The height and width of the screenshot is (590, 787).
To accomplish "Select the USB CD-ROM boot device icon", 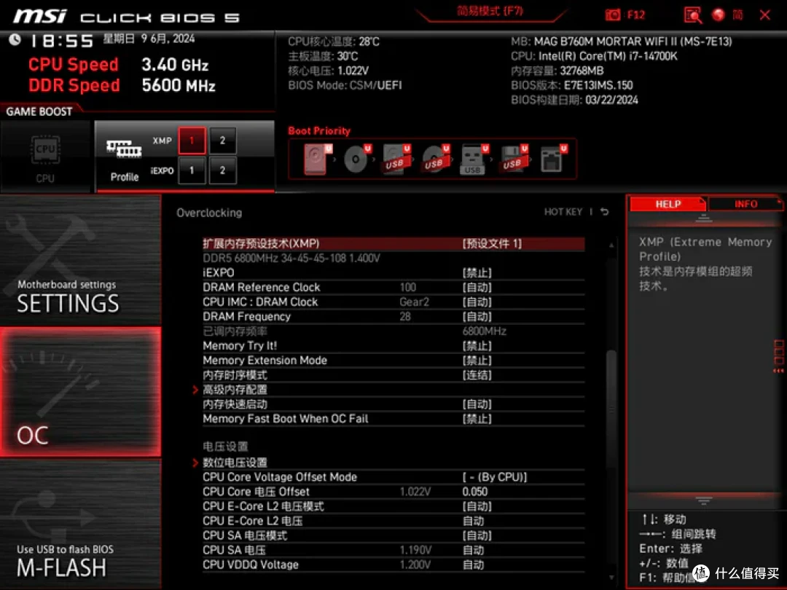I will tap(434, 159).
